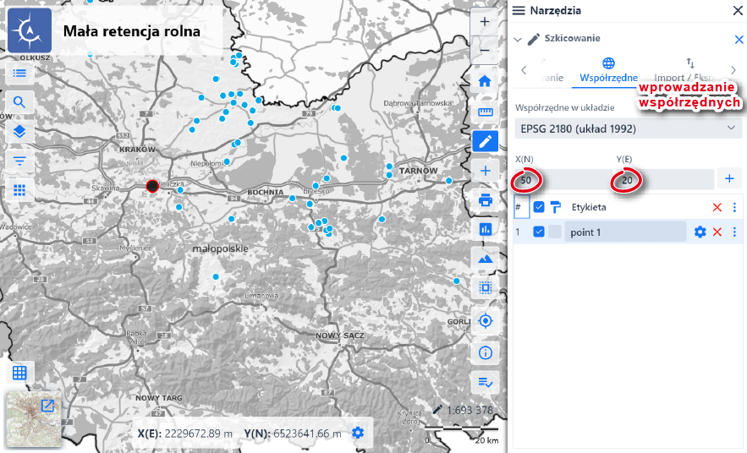Click the home extent icon
The width and height of the screenshot is (747, 453).
pyautogui.click(x=485, y=82)
